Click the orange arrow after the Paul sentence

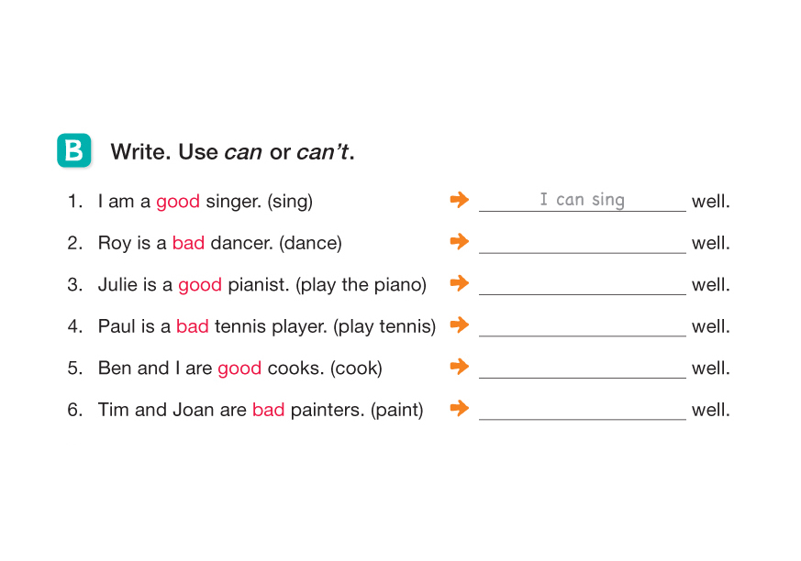click(460, 324)
